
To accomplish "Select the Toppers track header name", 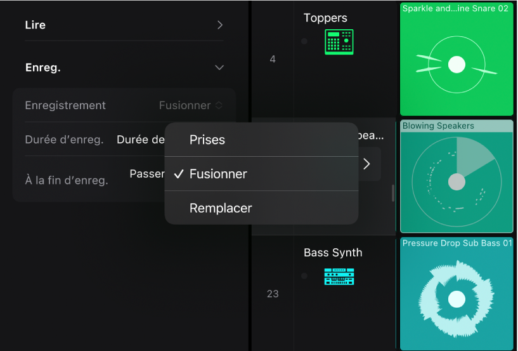I will click(x=325, y=18).
